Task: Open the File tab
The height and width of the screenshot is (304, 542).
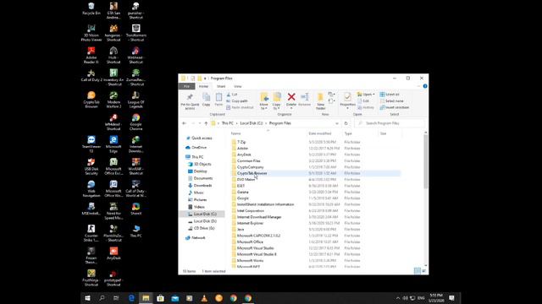Action: pyautogui.click(x=186, y=86)
